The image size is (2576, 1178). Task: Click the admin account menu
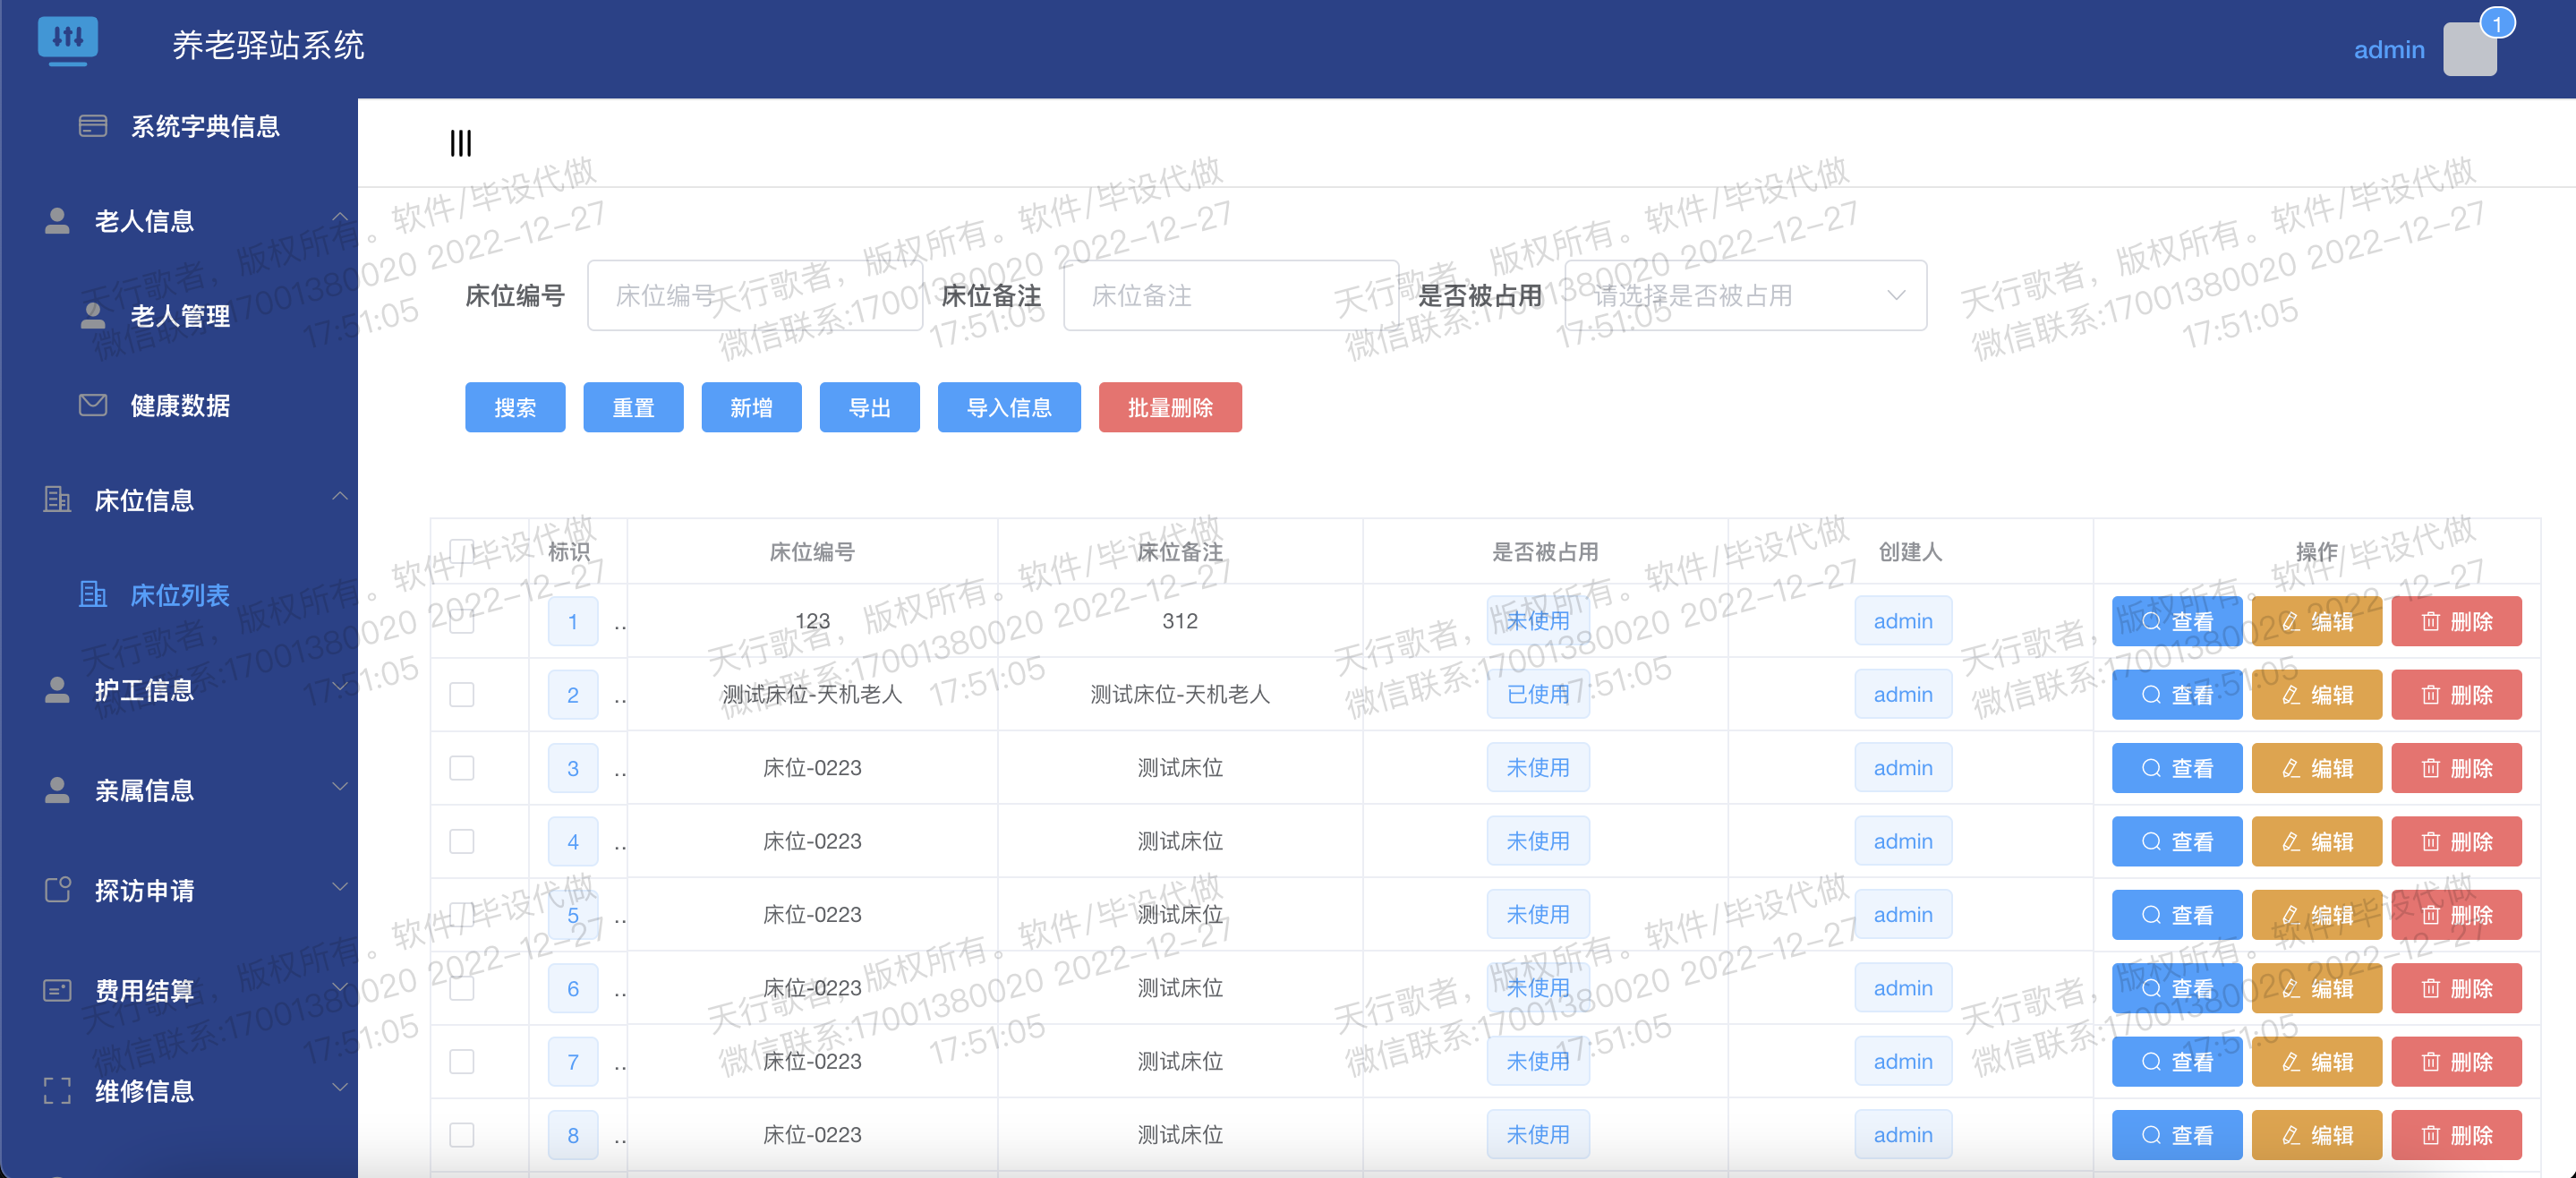click(x=2389, y=49)
